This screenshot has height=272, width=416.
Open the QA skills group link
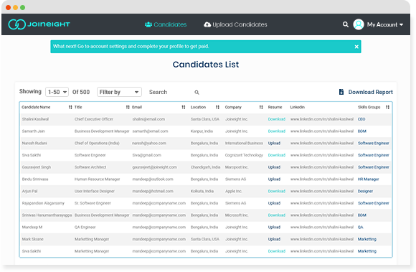coord(361,228)
